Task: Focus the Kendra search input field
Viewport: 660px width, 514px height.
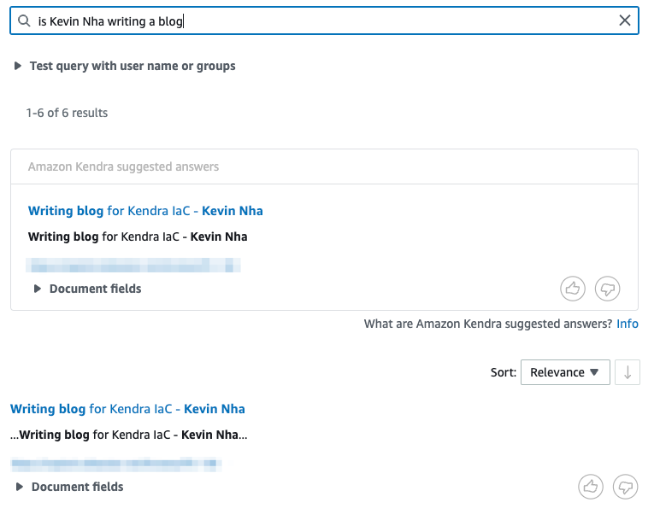Action: pos(324,20)
